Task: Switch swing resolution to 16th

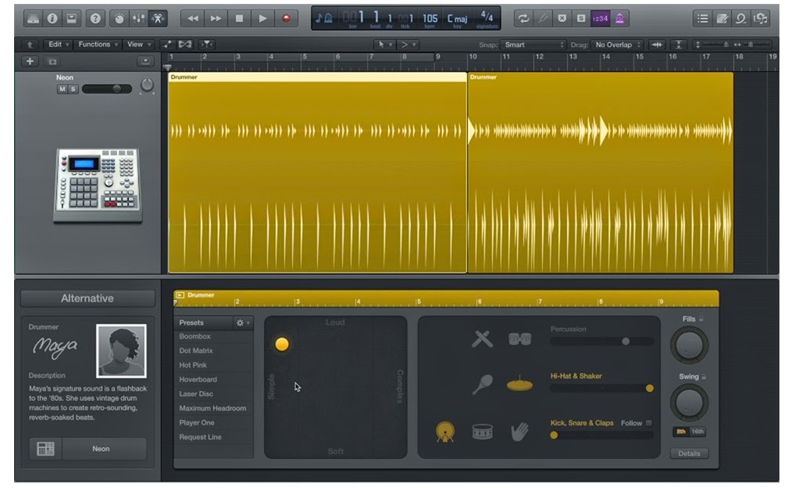Action: tap(697, 431)
